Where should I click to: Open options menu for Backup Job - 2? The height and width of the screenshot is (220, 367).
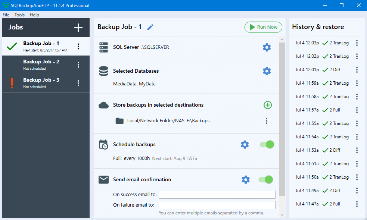78,65
